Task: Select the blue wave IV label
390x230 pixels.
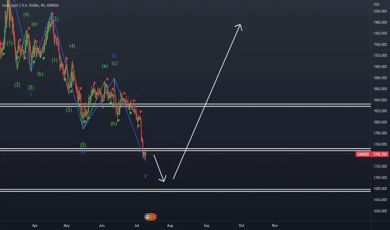Action: [x=114, y=56]
